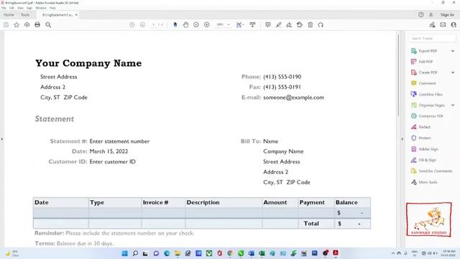Go to next page arrow icon

142,25
